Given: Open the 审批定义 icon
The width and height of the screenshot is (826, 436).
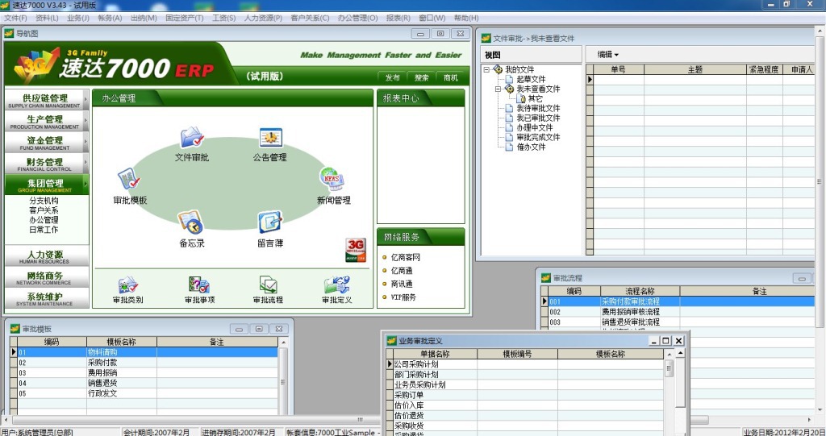Looking at the screenshot, I should 336,285.
